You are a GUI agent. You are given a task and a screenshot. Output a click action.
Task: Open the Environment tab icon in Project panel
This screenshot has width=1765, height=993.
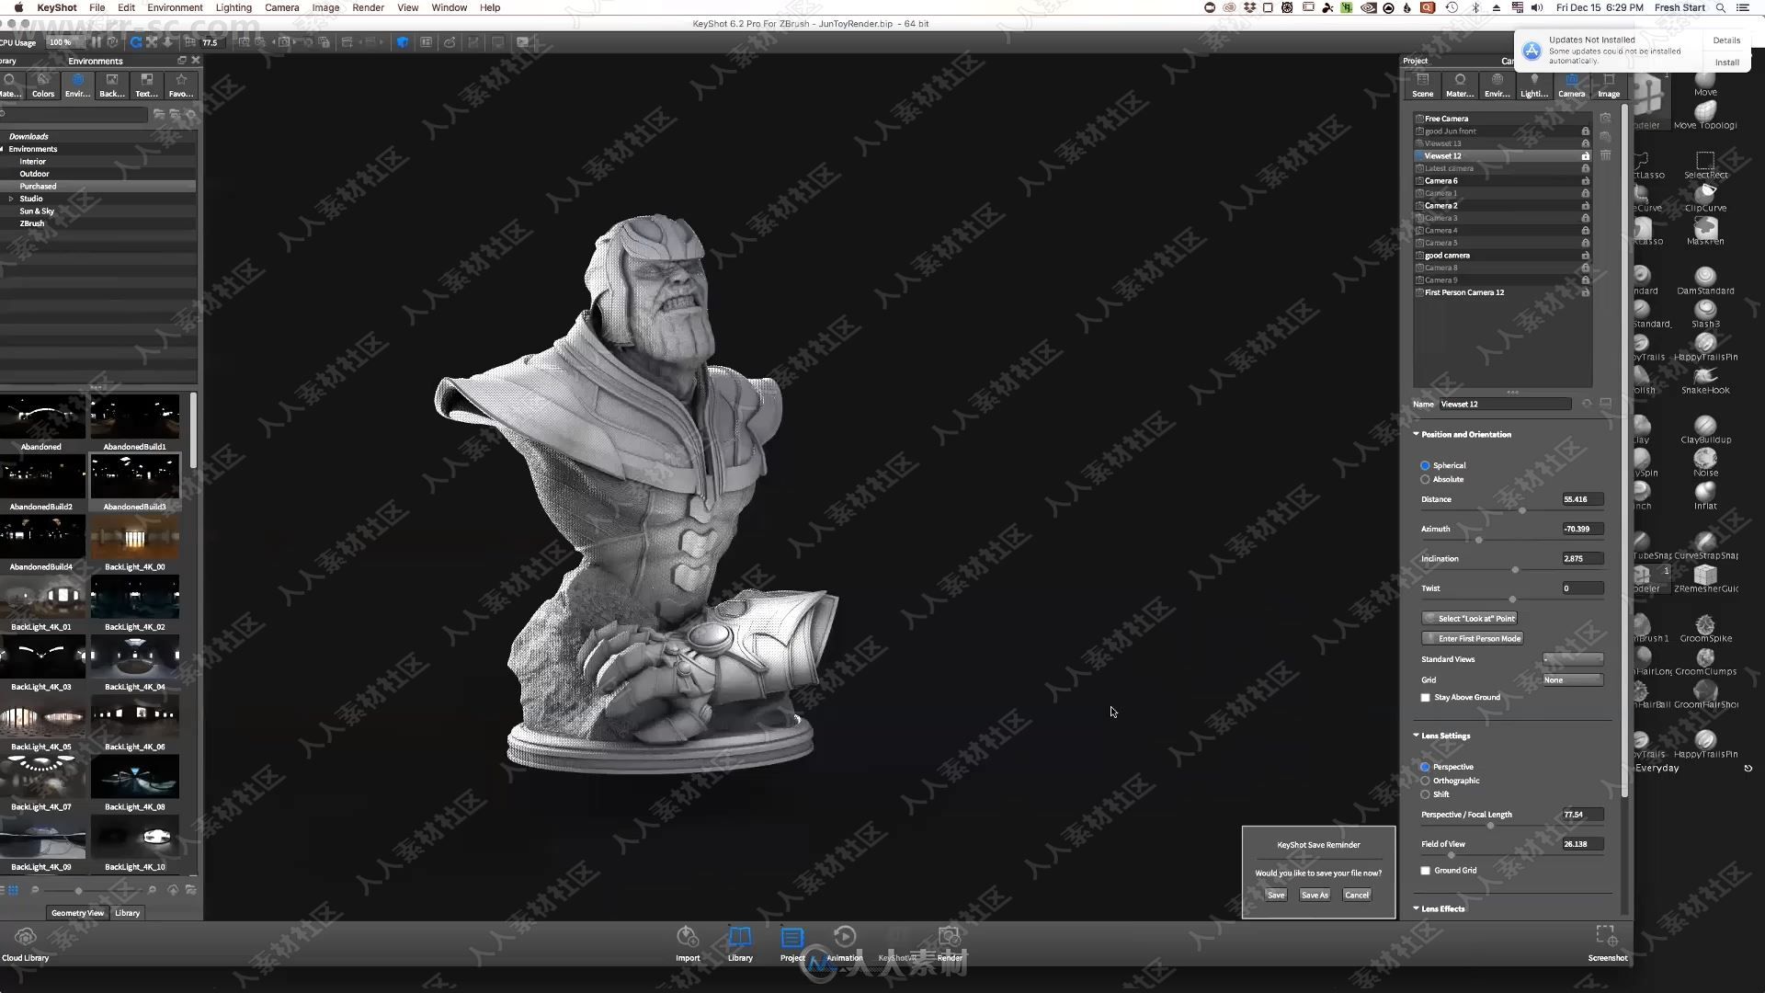coord(1497,86)
